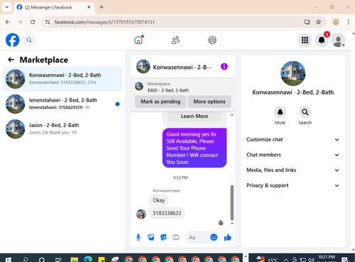Viewport: 355px width, 262px height.
Task: Send a thumbs-up like
Action: pyautogui.click(x=228, y=237)
